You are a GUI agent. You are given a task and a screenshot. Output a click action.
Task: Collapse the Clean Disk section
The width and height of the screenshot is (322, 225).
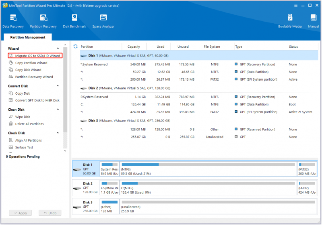[58, 109]
